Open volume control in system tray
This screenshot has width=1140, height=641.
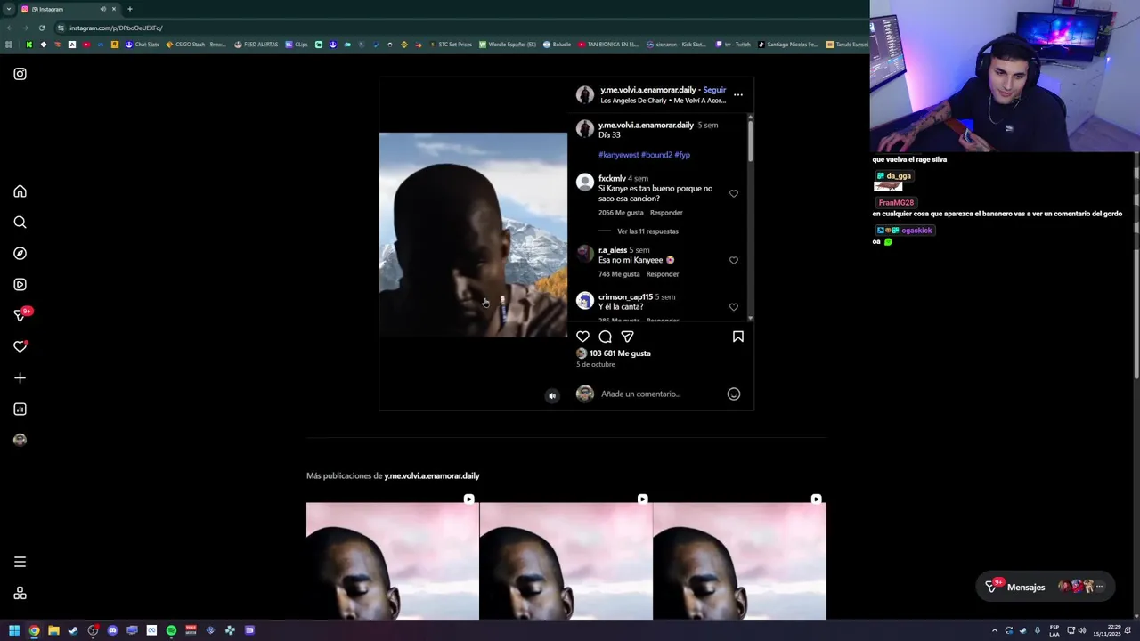click(x=1082, y=630)
